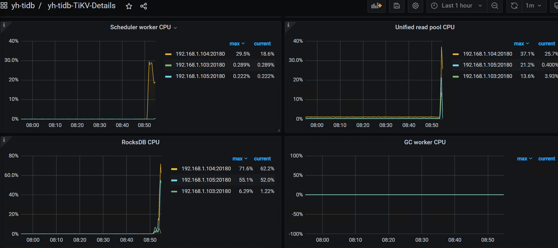This screenshot has height=248, width=558.
Task: Click the Add panel icon
Action: point(376,6)
